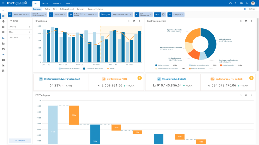Image resolution: width=259 pixels, height=145 pixels.
Task: Open the chat bubble icon in the header
Action: [230, 3]
